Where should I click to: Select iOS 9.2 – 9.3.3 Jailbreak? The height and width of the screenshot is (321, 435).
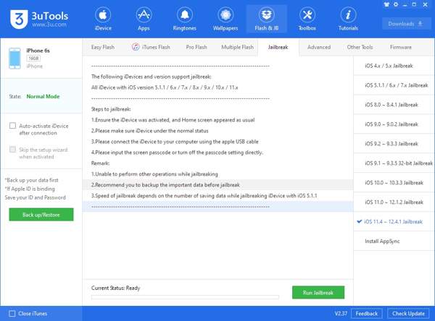(394, 144)
